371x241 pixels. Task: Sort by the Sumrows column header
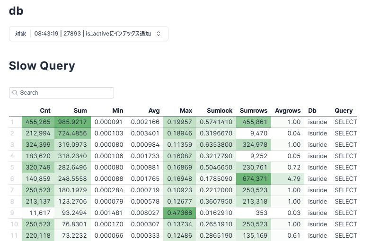[x=254, y=111]
